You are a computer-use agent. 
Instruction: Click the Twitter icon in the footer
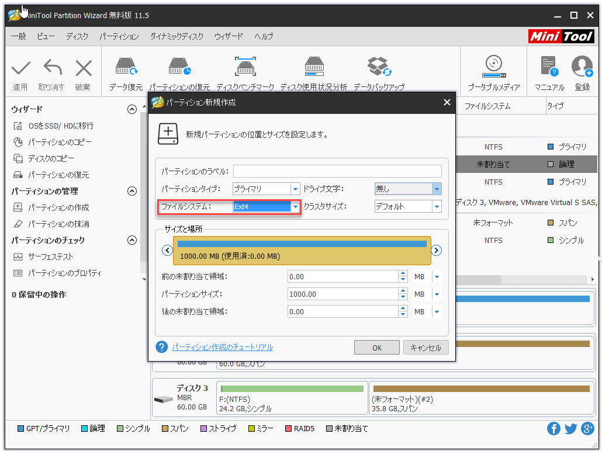click(x=570, y=428)
